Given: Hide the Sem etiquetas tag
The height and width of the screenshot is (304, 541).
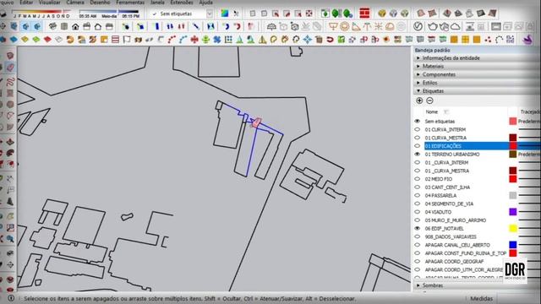Looking at the screenshot, I should [418, 122].
